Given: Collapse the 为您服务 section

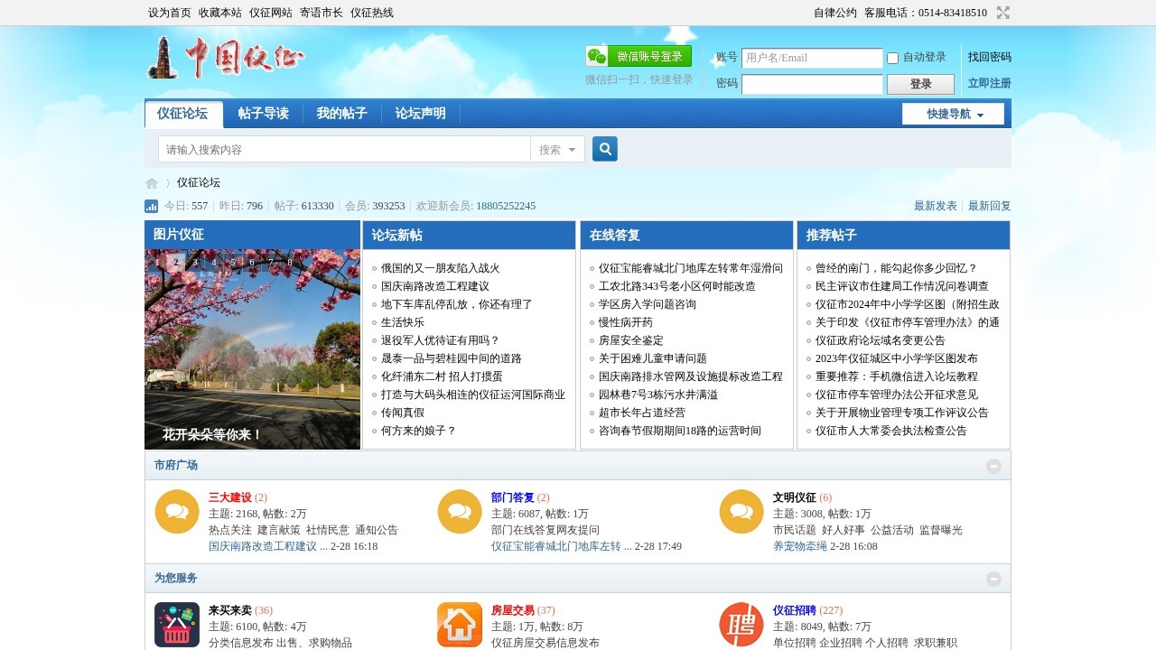Looking at the screenshot, I should tap(994, 579).
